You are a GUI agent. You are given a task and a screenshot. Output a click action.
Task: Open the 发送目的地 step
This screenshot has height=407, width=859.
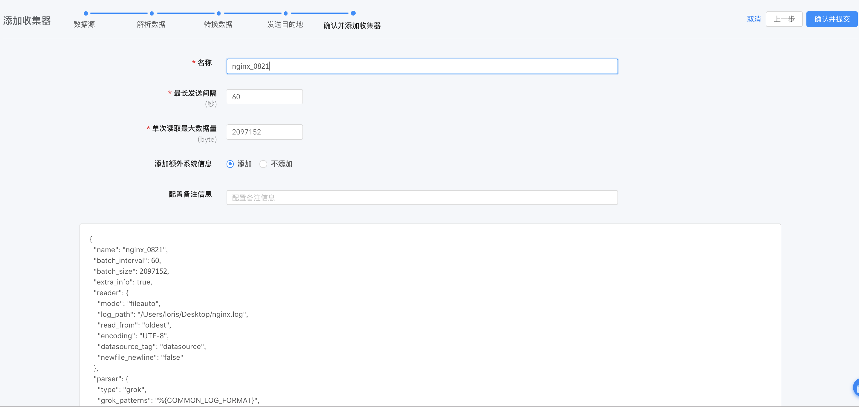pyautogui.click(x=285, y=24)
